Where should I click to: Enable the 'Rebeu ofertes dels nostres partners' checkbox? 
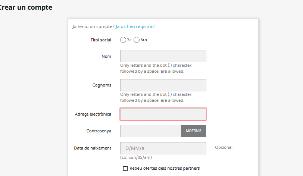[x=125, y=169]
